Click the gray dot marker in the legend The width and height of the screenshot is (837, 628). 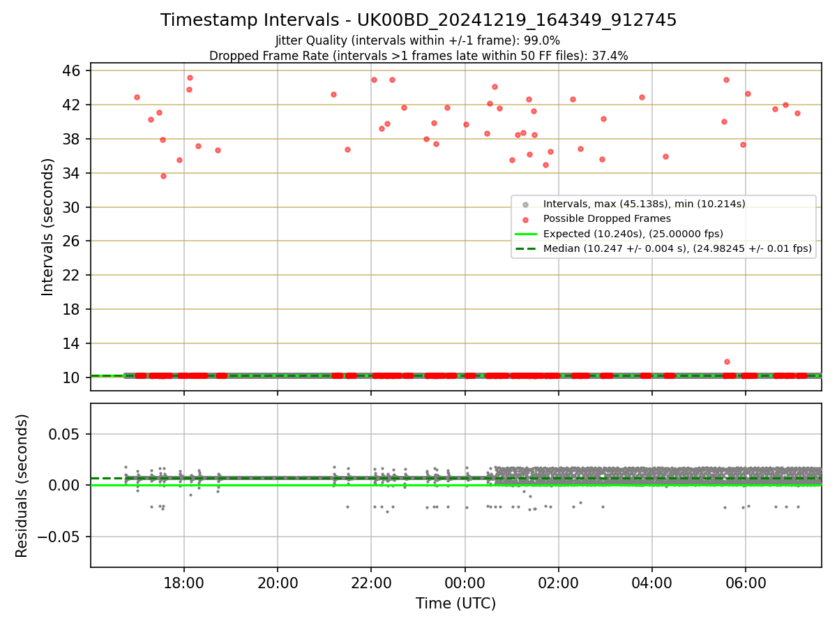(525, 204)
